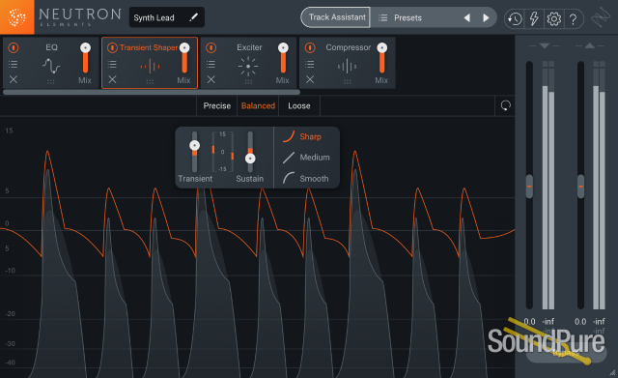Grab Compressor module drag handle dots
Screen dimensions: 618x378
348,81
